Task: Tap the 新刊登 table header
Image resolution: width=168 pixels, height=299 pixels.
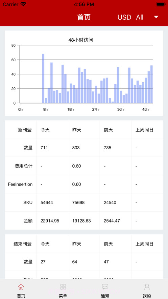Action: [25, 130]
